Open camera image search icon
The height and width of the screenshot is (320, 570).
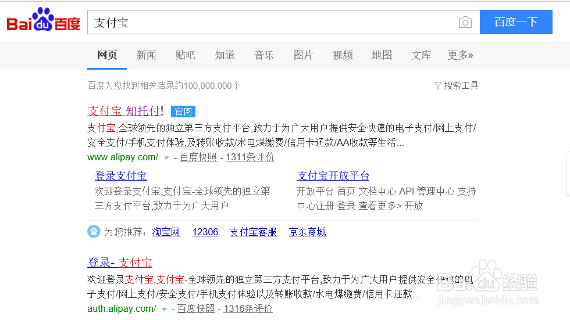coord(465,23)
